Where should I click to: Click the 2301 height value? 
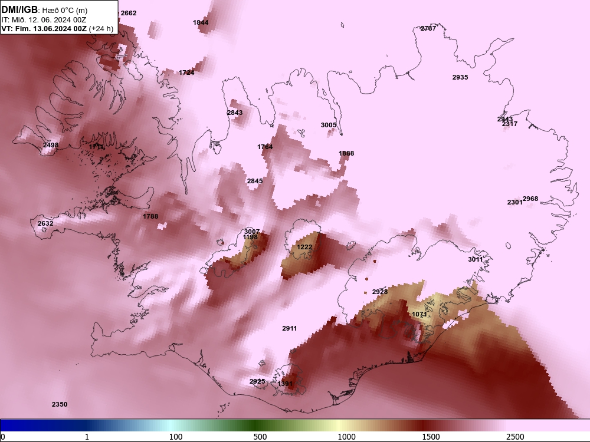coord(514,203)
